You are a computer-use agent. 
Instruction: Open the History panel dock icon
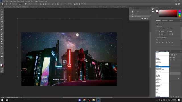tap(153, 9)
